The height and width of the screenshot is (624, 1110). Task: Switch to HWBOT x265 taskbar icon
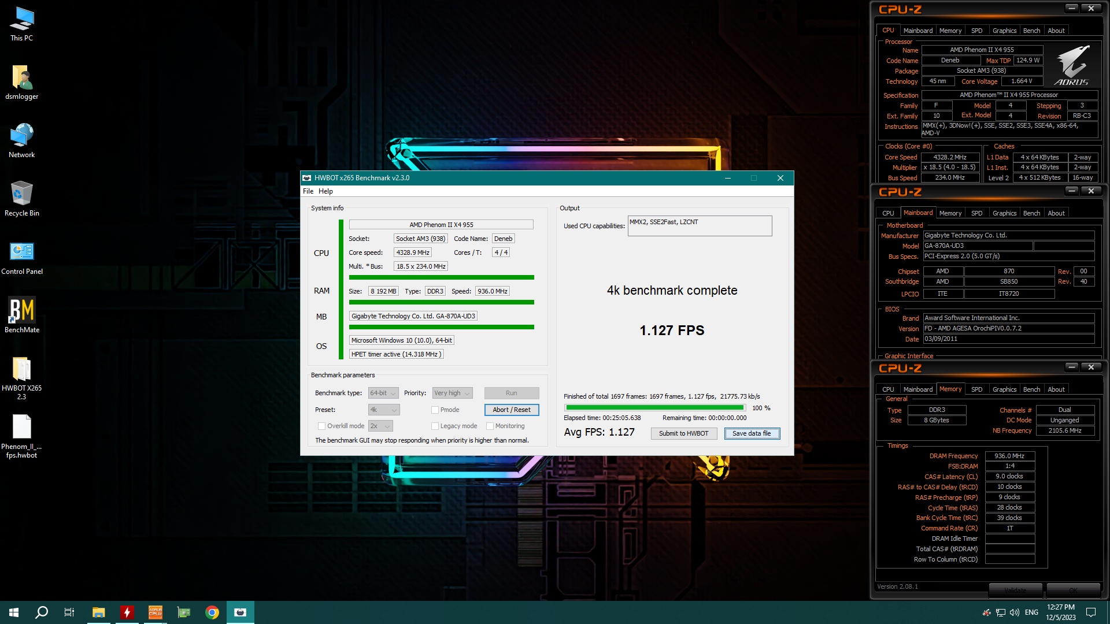(240, 612)
